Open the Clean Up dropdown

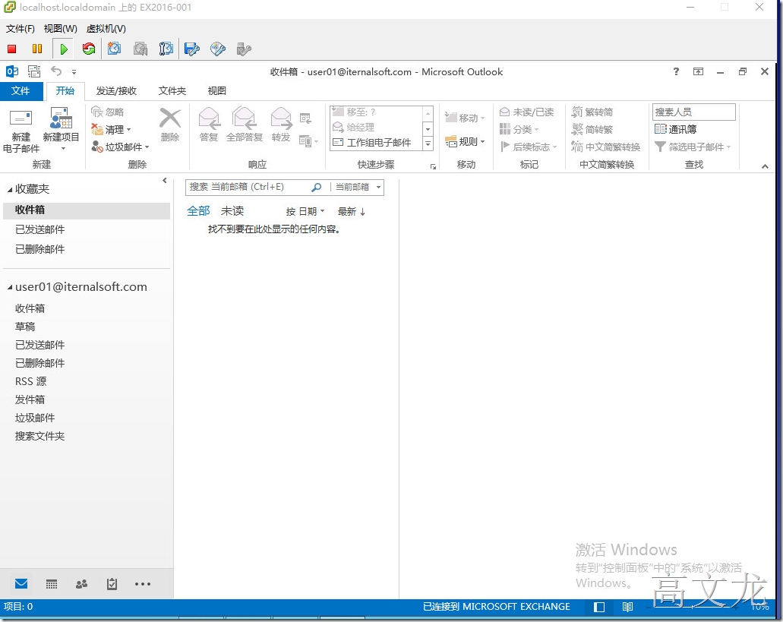coord(112,130)
